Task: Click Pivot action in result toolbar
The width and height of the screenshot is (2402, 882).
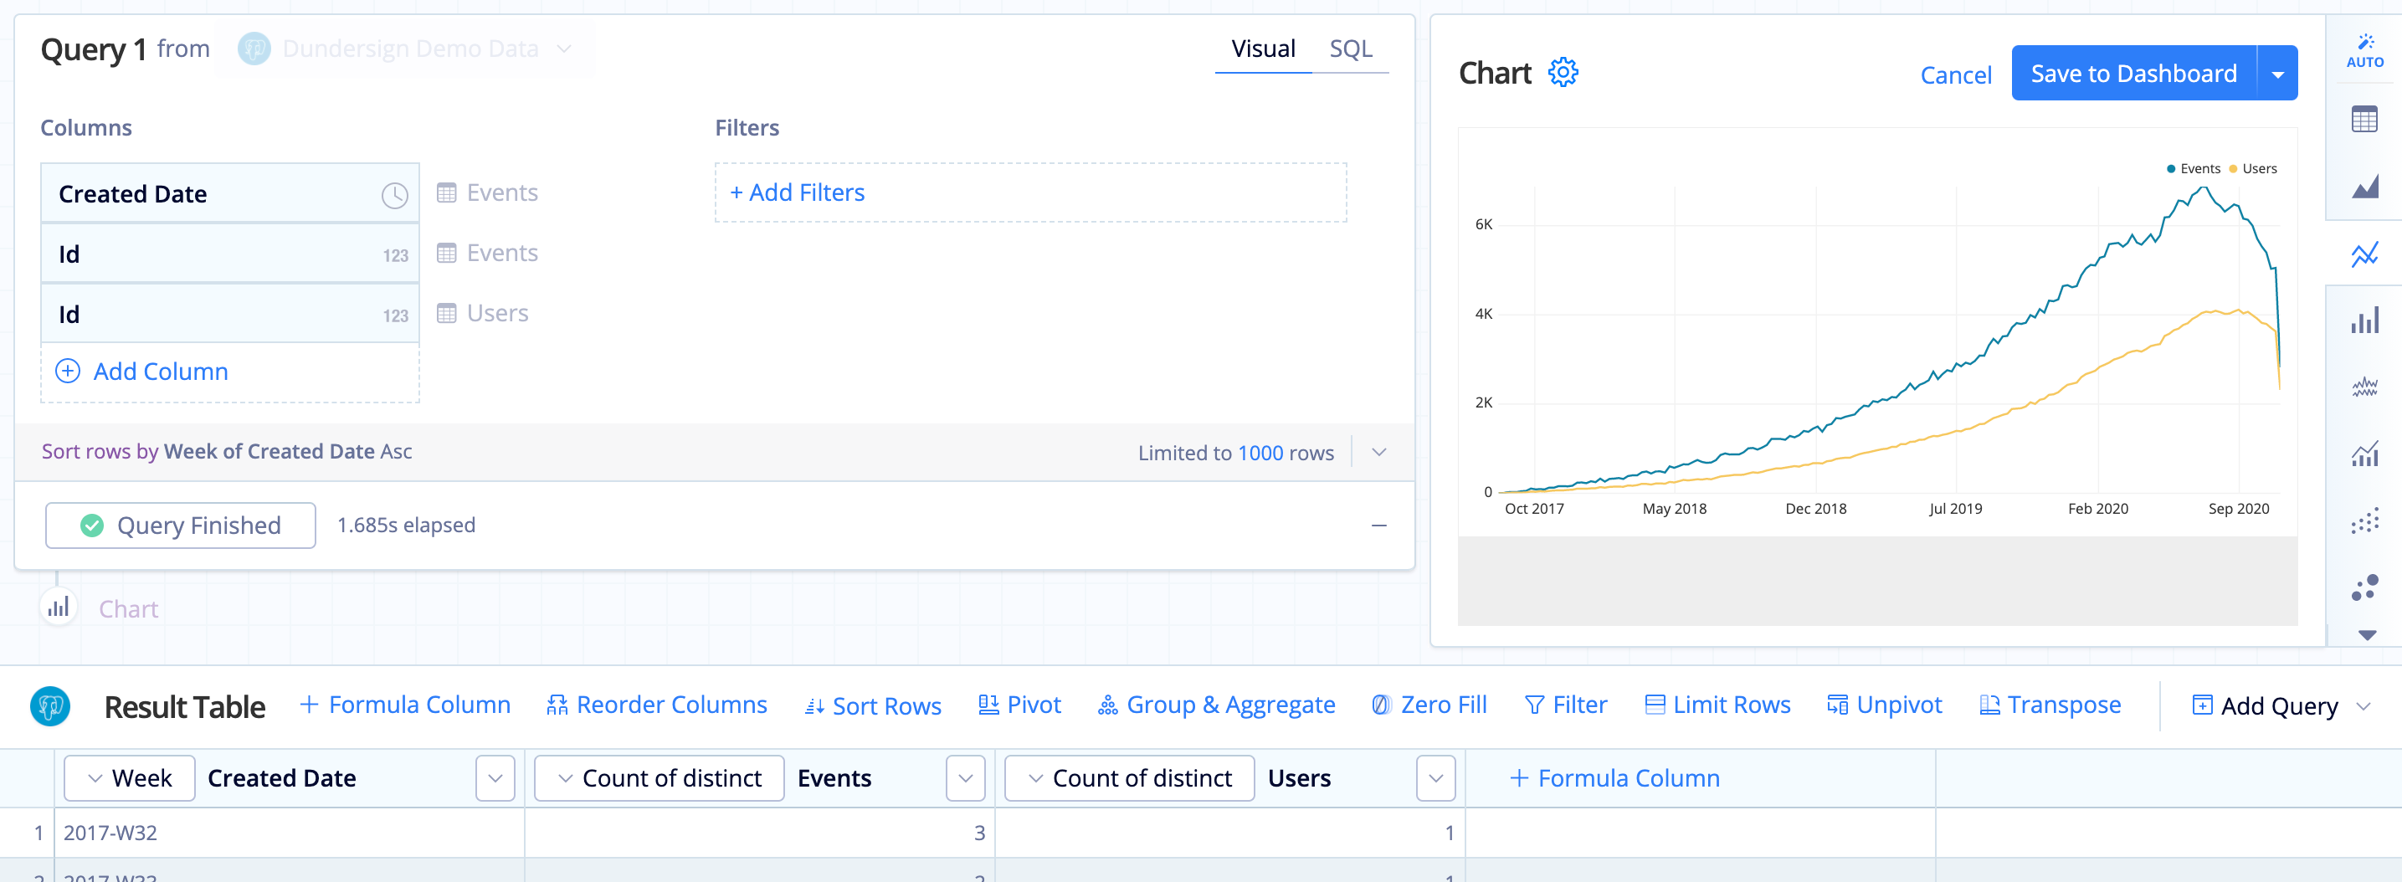Action: pyautogui.click(x=1019, y=705)
